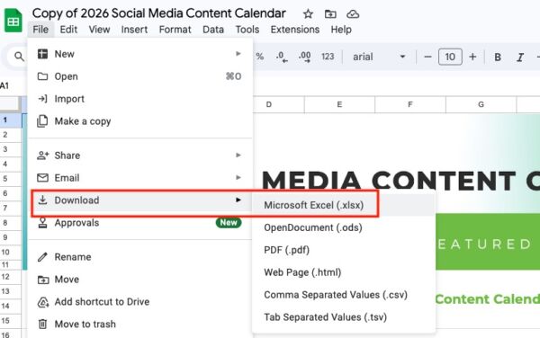
Task: Expand the Email submenu
Action: 139,178
